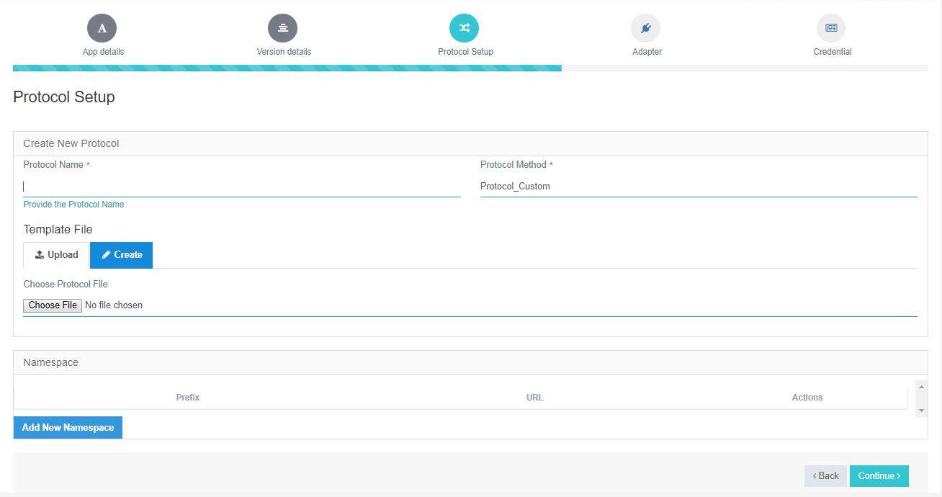This screenshot has width=942, height=497.
Task: Click the namespace scrollbar up arrow
Action: coord(921,386)
